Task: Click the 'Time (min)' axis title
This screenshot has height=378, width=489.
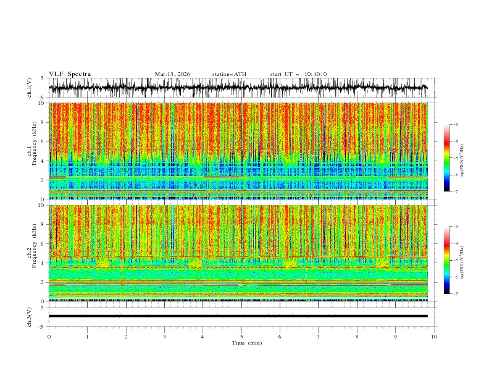Action: click(247, 343)
